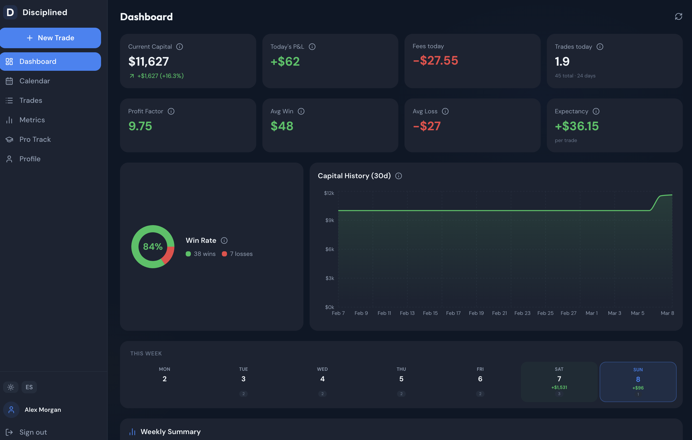Open the Calendar section in the sidebar
Screen dimensions: 692x440
click(x=35, y=81)
